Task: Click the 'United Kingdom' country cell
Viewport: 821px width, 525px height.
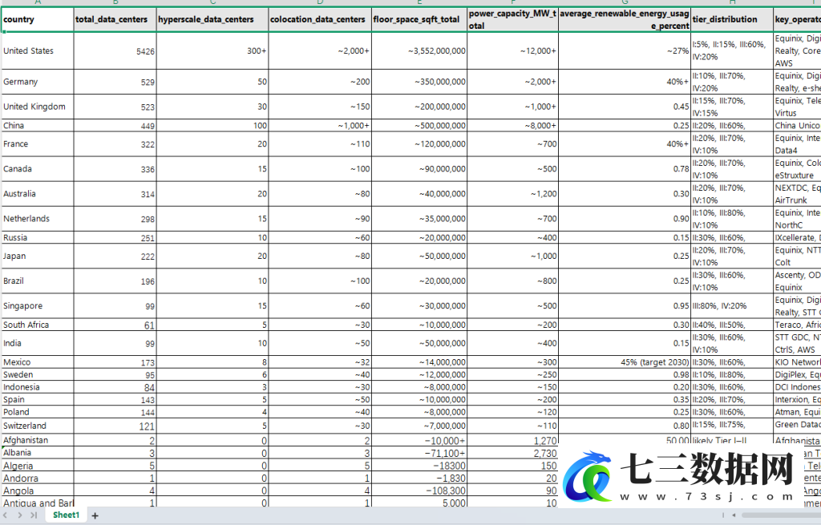Action: (x=38, y=107)
